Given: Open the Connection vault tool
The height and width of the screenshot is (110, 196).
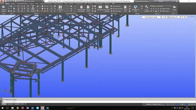Looking at the screenshot, I should tap(60, 9).
